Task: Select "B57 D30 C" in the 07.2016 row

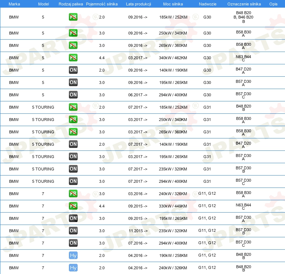Action: pyautogui.click(x=243, y=243)
